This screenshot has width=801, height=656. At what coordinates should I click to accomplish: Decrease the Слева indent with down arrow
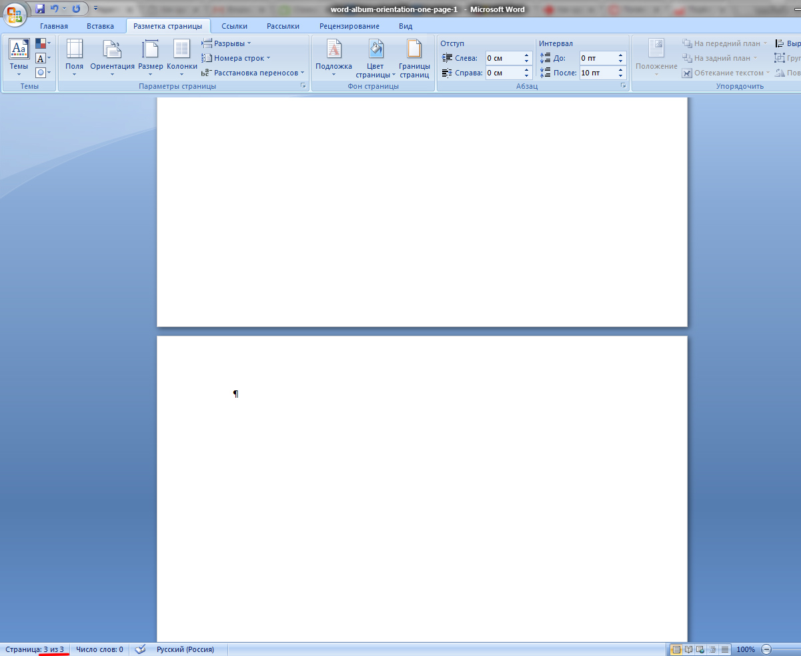coord(527,61)
